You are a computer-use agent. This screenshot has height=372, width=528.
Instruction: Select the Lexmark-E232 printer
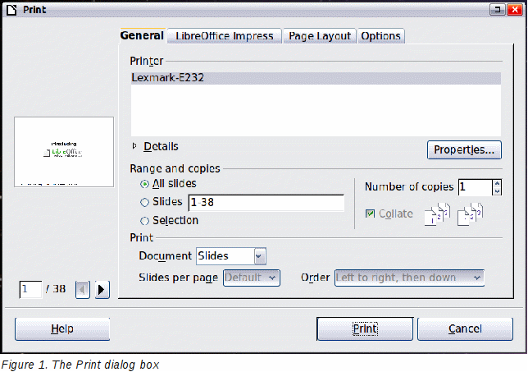click(316, 78)
